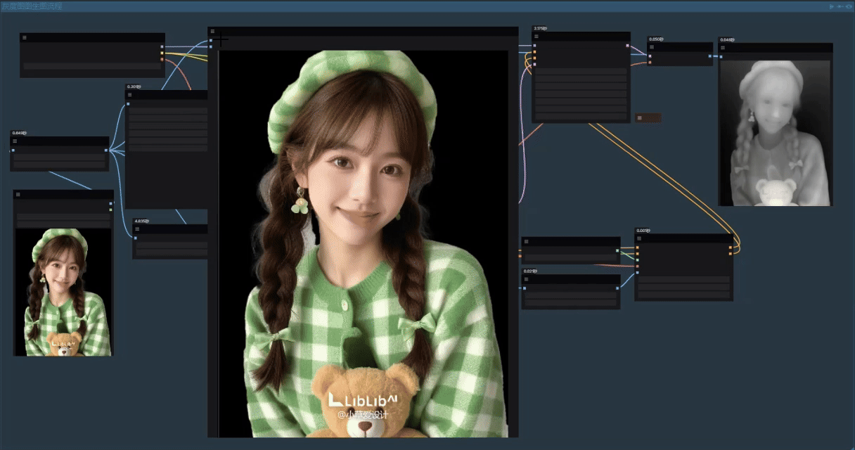Image resolution: width=855 pixels, height=450 pixels.
Task: Click the play icon in the group header
Action: click(832, 6)
